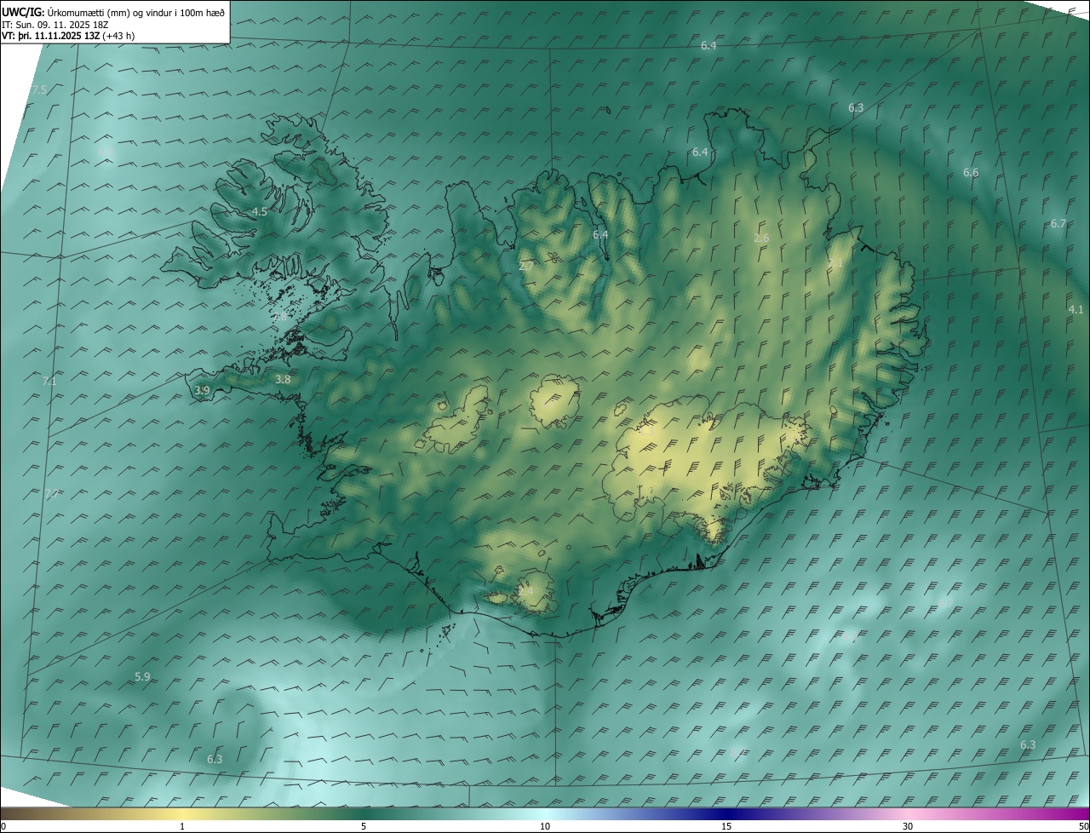
Task: Click the 6.6 value label on the map
Action: click(x=971, y=173)
